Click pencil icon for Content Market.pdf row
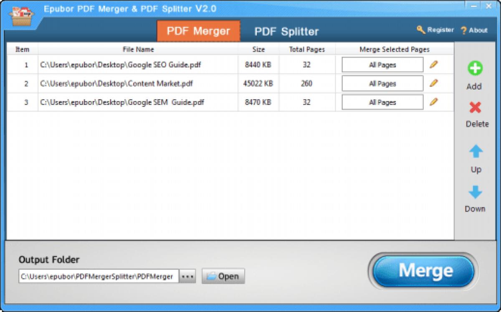 coord(434,83)
